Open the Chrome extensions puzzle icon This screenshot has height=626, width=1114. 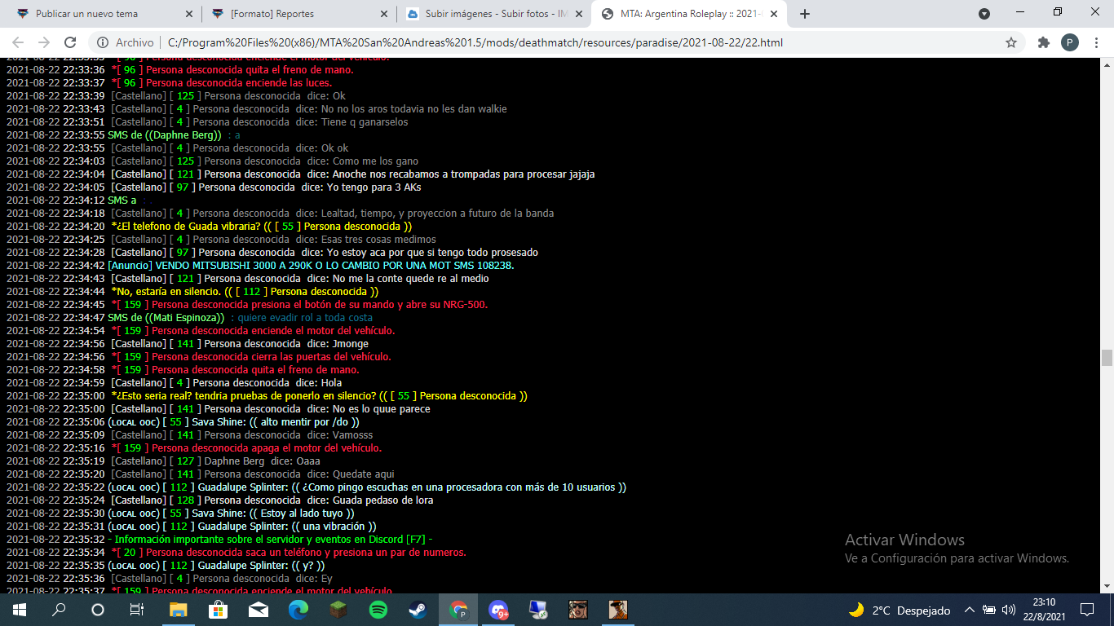click(x=1043, y=42)
